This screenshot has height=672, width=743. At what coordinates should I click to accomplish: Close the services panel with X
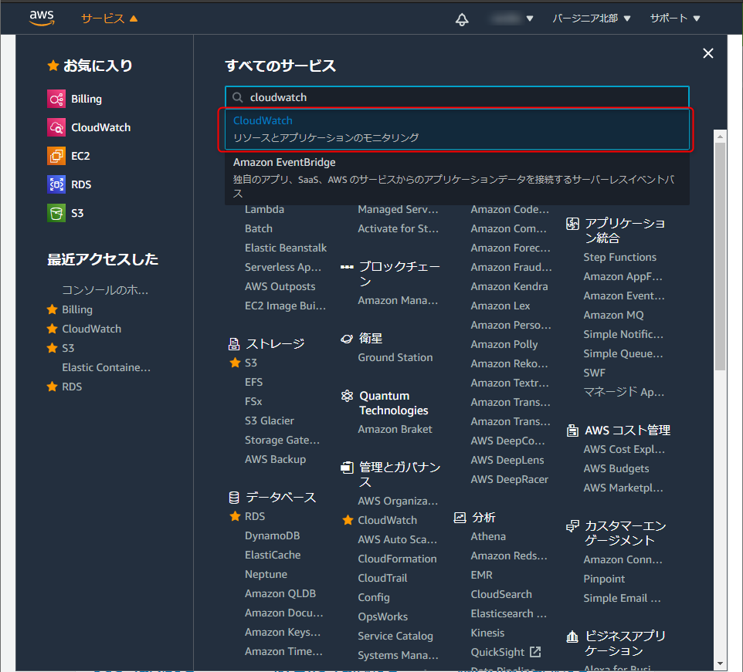(708, 53)
